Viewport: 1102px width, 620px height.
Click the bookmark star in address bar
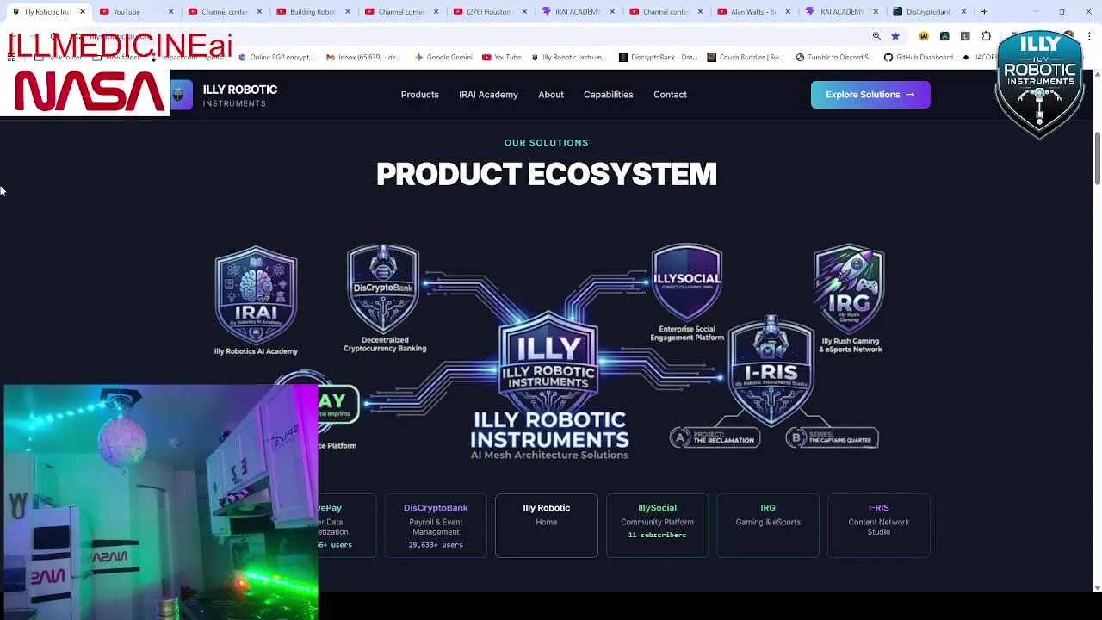pos(895,36)
